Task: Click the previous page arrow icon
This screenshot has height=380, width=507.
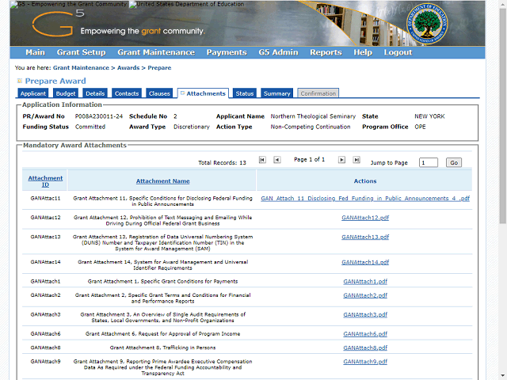Action: [x=276, y=160]
